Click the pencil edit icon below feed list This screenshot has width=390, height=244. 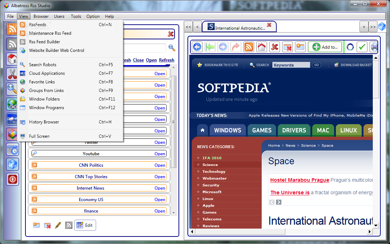(58, 225)
